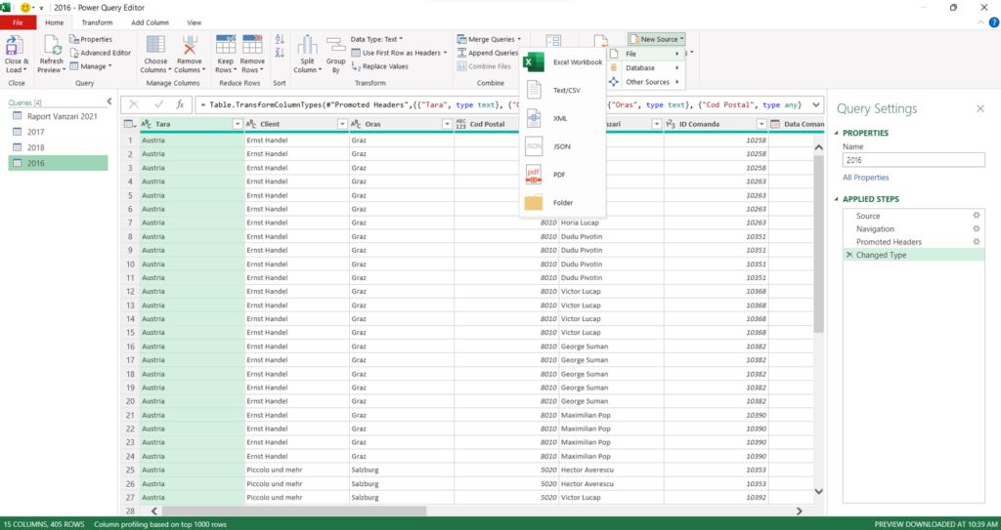Click the Split Column icon
The width and height of the screenshot is (1001, 530).
coord(307,45)
